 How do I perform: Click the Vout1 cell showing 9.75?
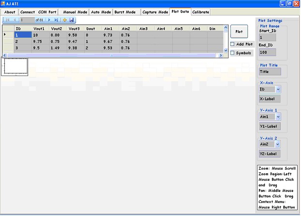pos(41,42)
